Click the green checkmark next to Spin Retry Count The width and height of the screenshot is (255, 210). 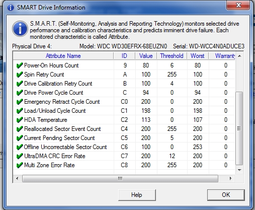20,75
